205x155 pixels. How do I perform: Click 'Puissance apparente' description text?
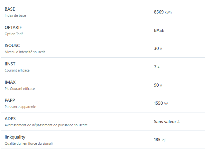click(20, 107)
